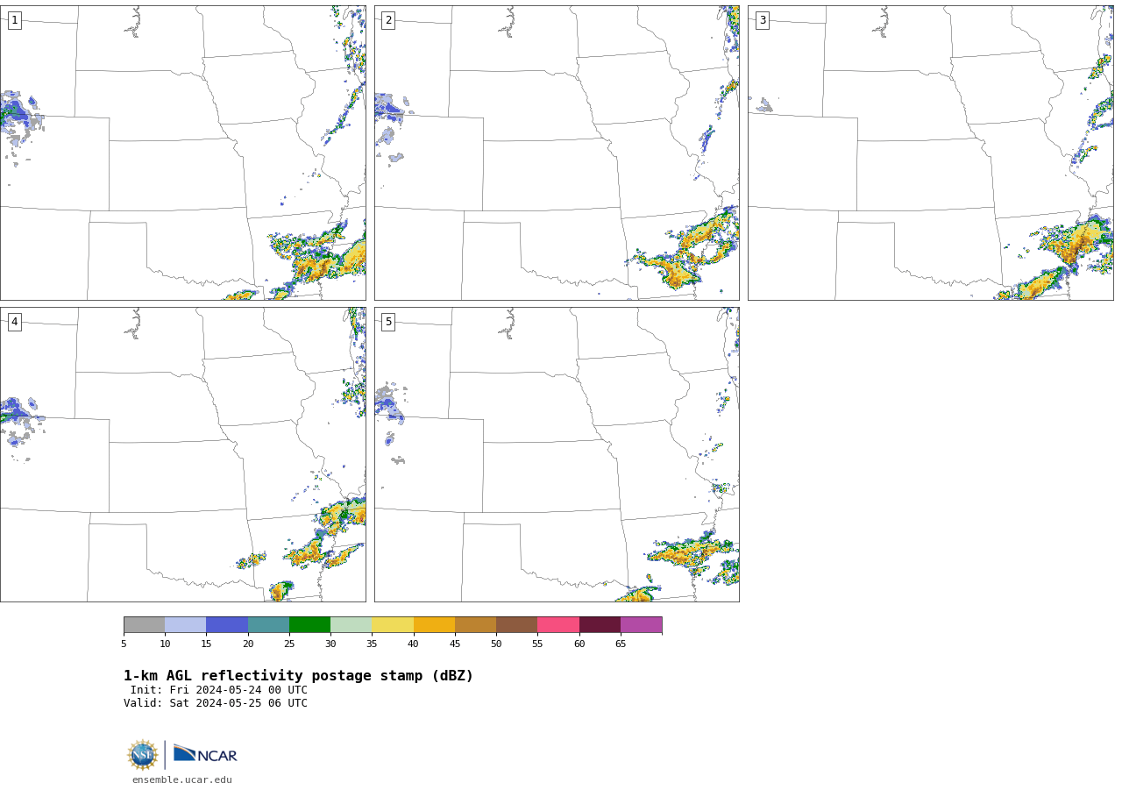Open ensemble member 3 reflectivity map
Image resolution: width=1122 pixels, height=790 pixels.
[x=930, y=153]
